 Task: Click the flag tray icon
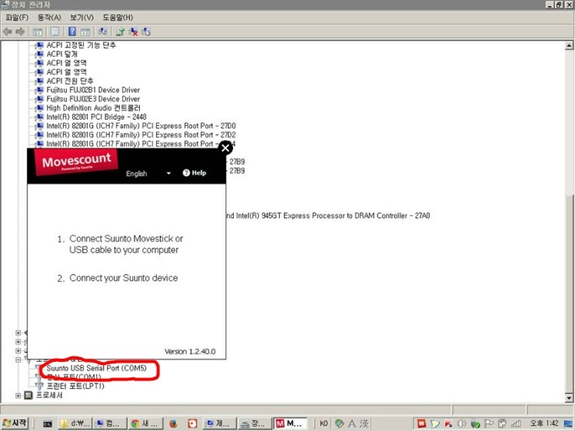489,424
